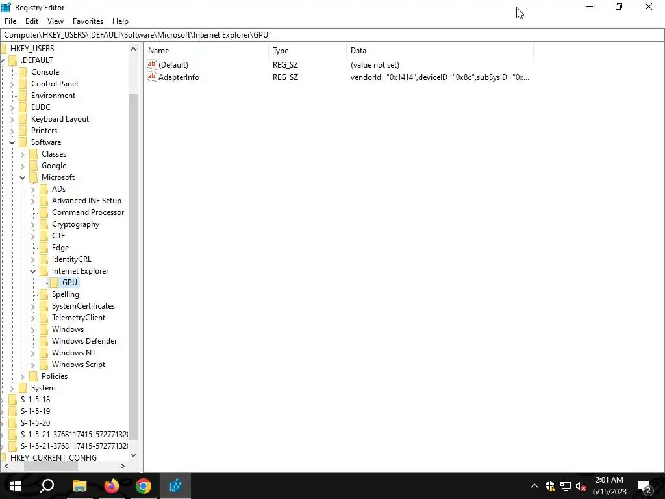Open the Edit menu
The height and width of the screenshot is (499, 665).
(32, 21)
